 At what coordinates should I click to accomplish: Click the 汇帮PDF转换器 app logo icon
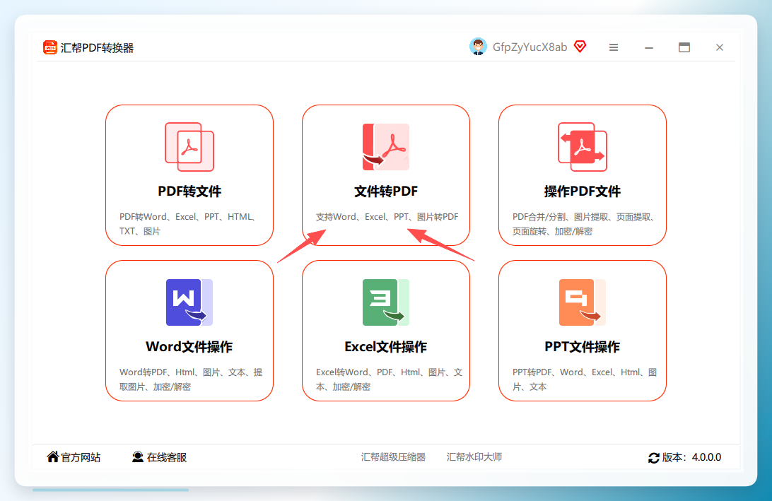click(x=49, y=47)
